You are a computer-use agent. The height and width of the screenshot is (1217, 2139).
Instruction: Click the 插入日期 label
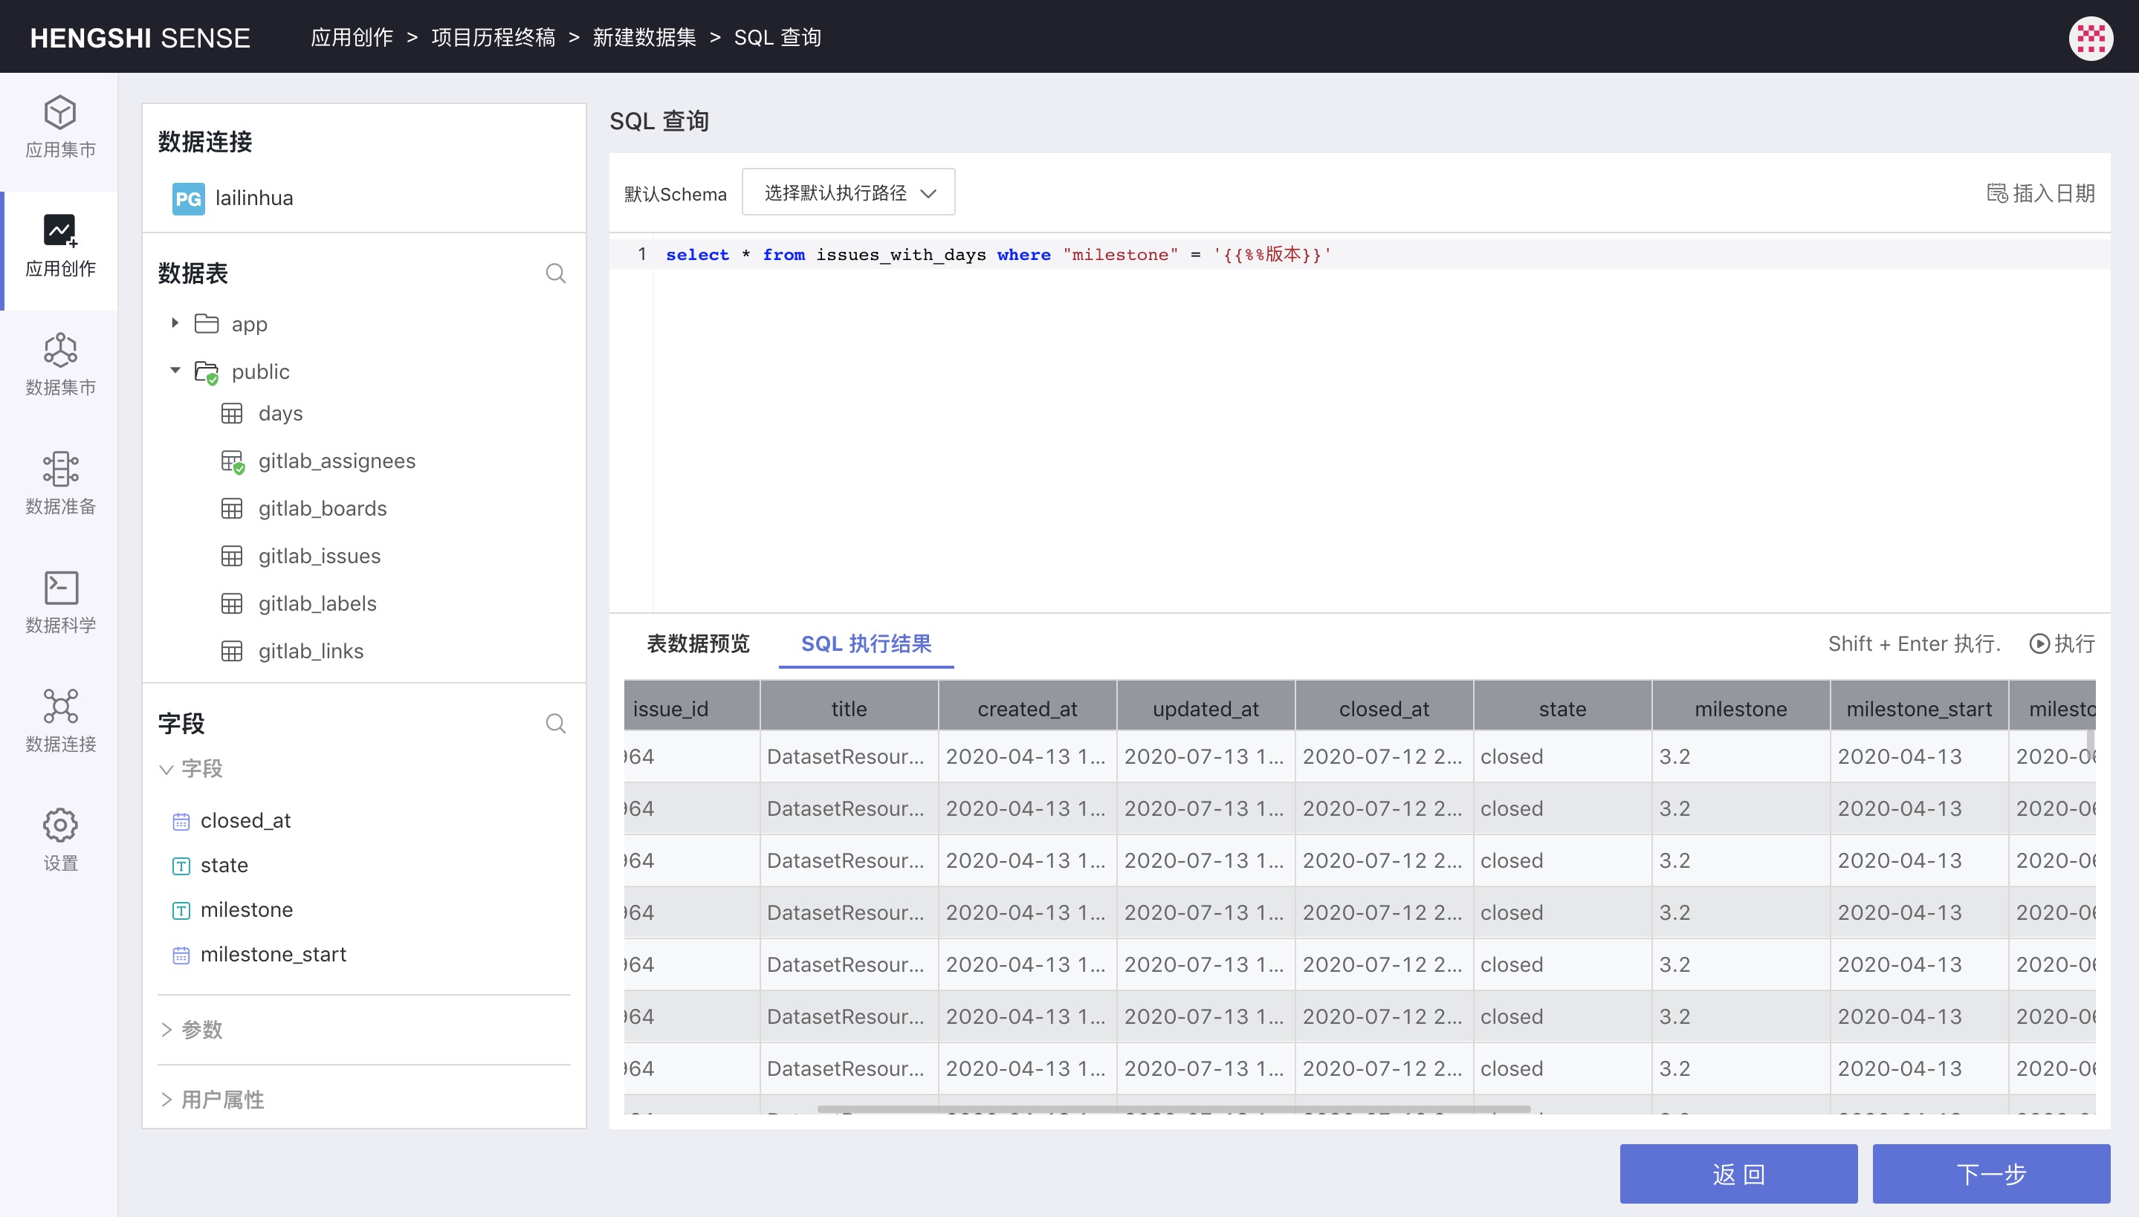click(2053, 193)
